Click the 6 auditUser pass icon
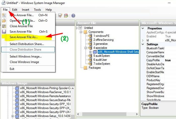The width and height of the screenshot is (176, 119). point(90,60)
